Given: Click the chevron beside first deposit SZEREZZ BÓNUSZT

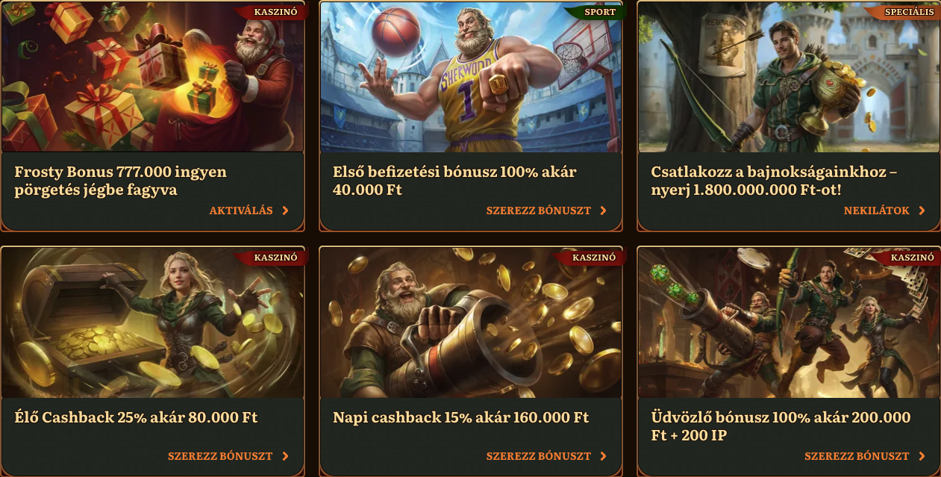Looking at the screenshot, I should 603,211.
